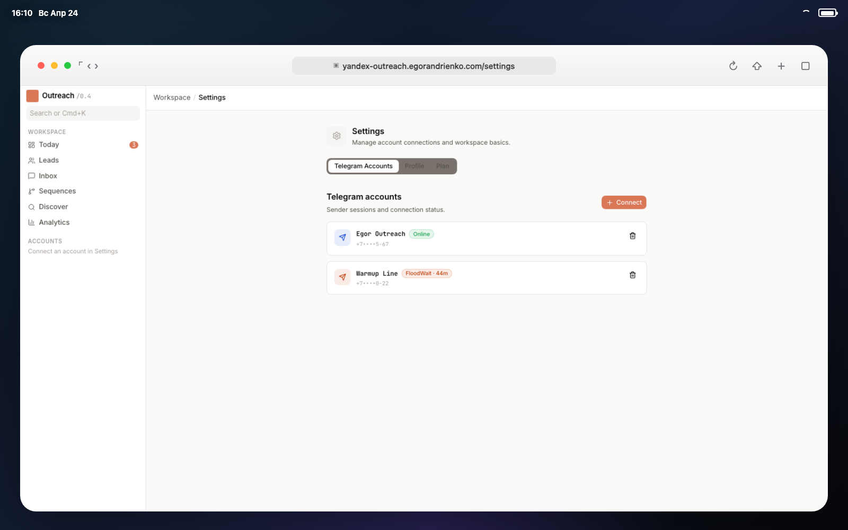848x530 pixels.
Task: Click the 'Telegram accounts' section heading
Action: point(364,197)
